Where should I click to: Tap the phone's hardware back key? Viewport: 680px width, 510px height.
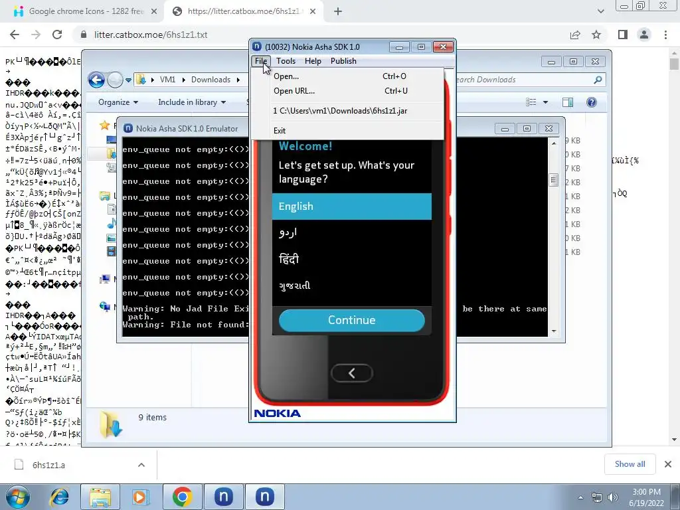click(352, 373)
